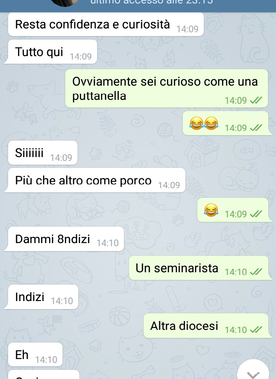Tap read checkmarks on 'Altra diocesi' message
Viewport: 276px width, 379px height.
[x=256, y=330]
